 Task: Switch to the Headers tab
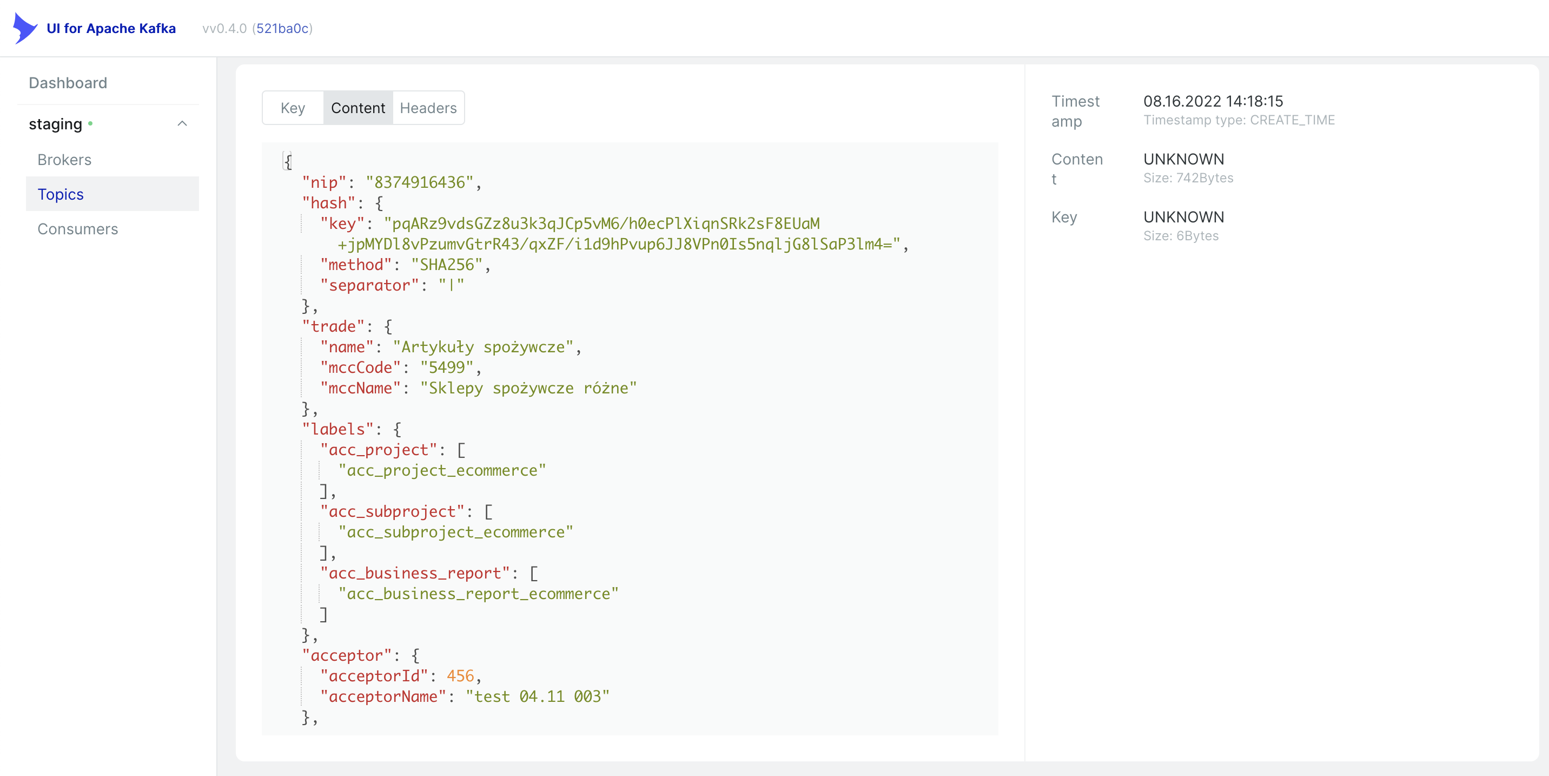click(x=428, y=108)
